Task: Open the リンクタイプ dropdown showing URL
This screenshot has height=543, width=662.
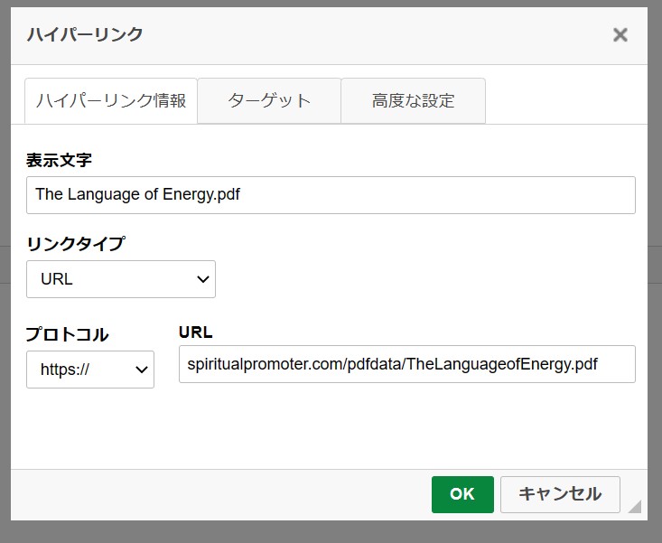Action: click(x=121, y=279)
